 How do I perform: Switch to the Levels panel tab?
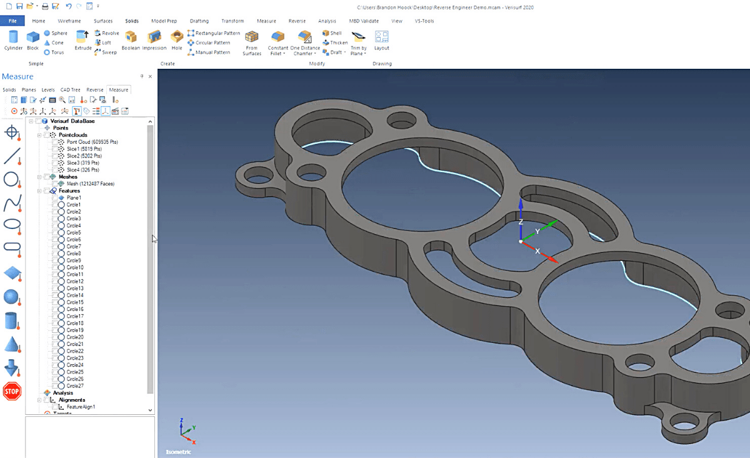(48, 90)
